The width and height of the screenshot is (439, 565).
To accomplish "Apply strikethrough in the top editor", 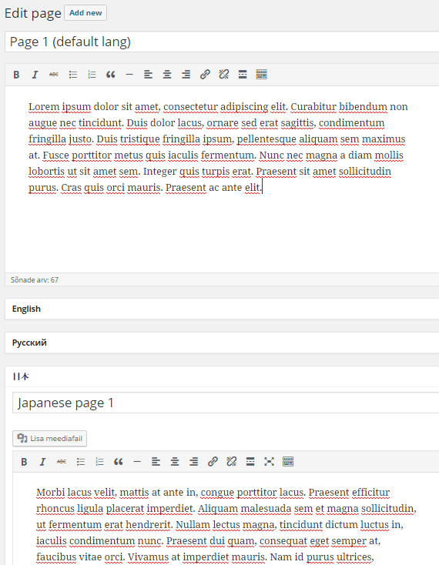I will (54, 75).
